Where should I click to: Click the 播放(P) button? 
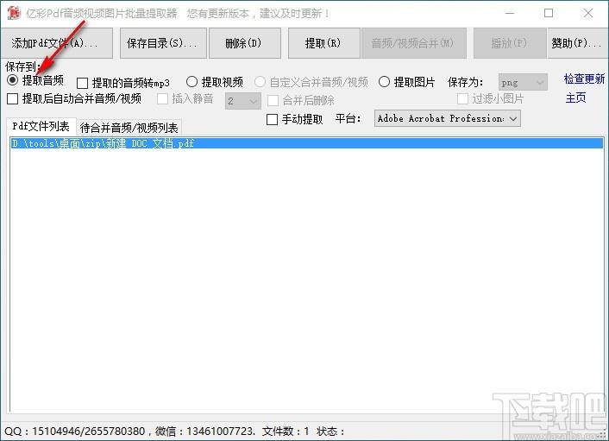coord(510,43)
